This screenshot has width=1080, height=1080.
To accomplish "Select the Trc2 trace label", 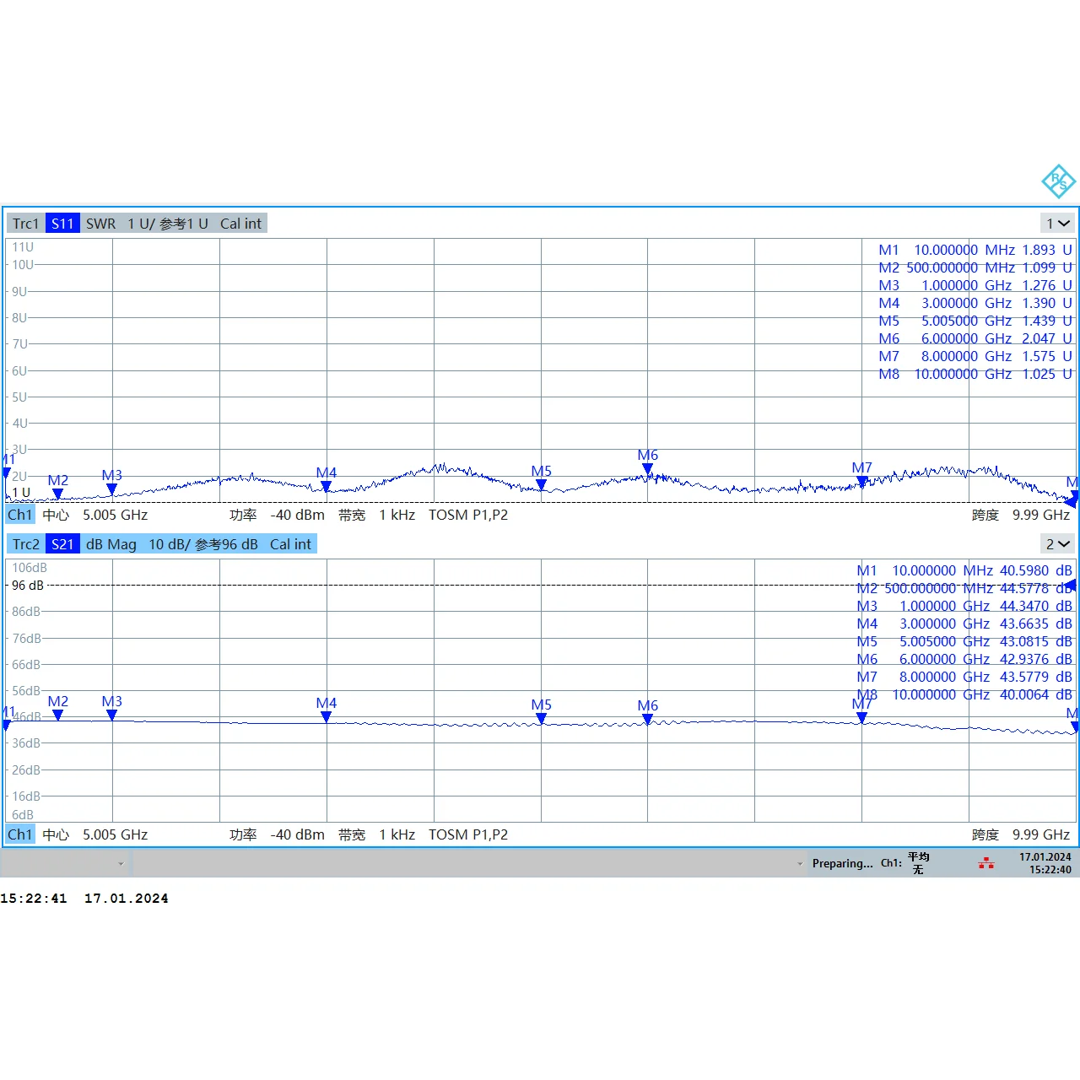I will click(25, 544).
